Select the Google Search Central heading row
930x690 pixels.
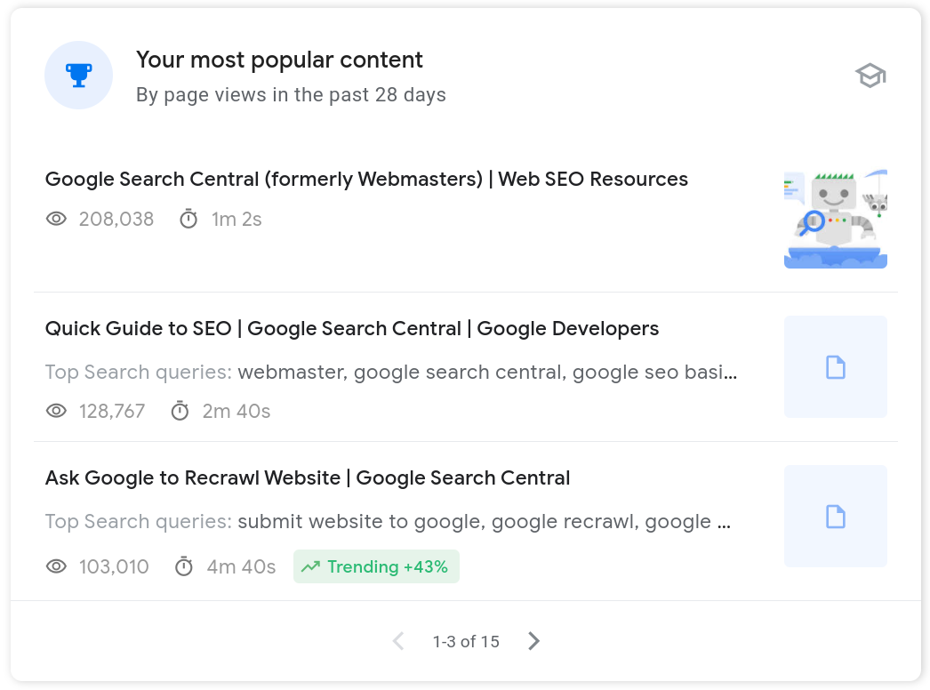pyautogui.click(x=366, y=179)
